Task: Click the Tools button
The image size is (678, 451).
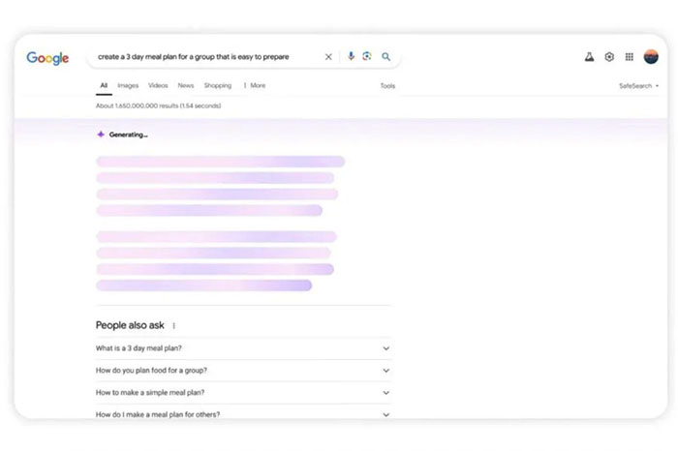Action: tap(387, 86)
